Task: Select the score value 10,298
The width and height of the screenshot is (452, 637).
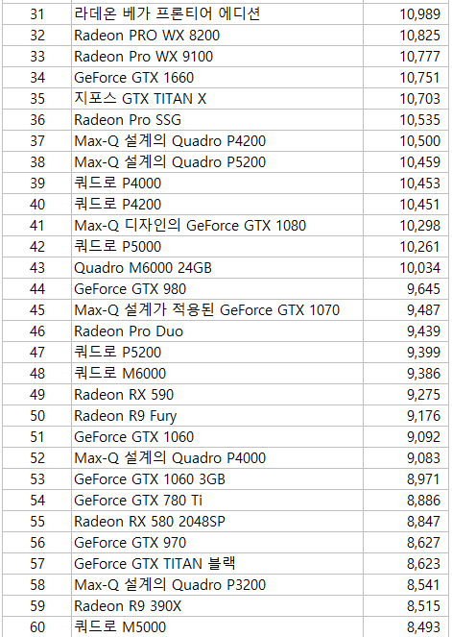Action: pyautogui.click(x=420, y=226)
